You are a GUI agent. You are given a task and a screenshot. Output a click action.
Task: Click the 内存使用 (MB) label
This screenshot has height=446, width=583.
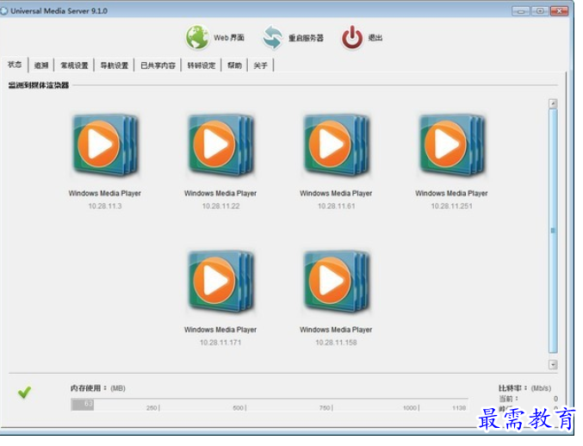(98, 388)
